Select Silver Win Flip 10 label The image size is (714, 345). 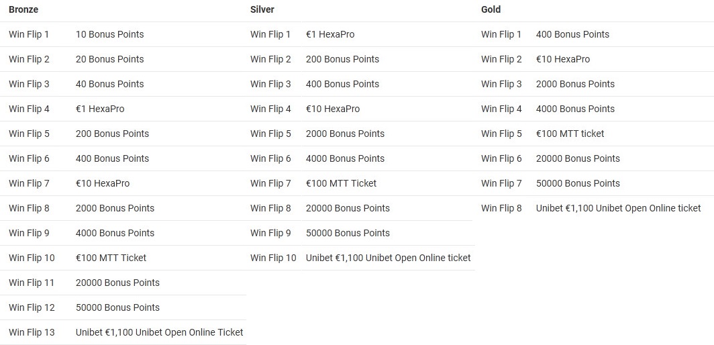click(x=273, y=258)
